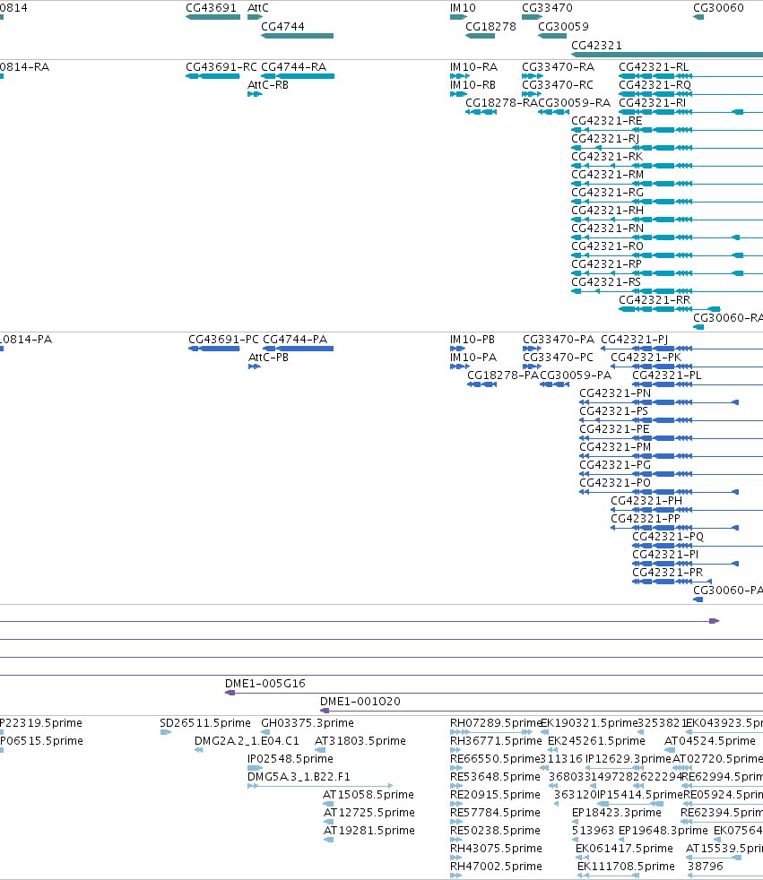This screenshot has height=880, width=763.
Task: Select the CG42321-RN transcript label
Action: 608,229
